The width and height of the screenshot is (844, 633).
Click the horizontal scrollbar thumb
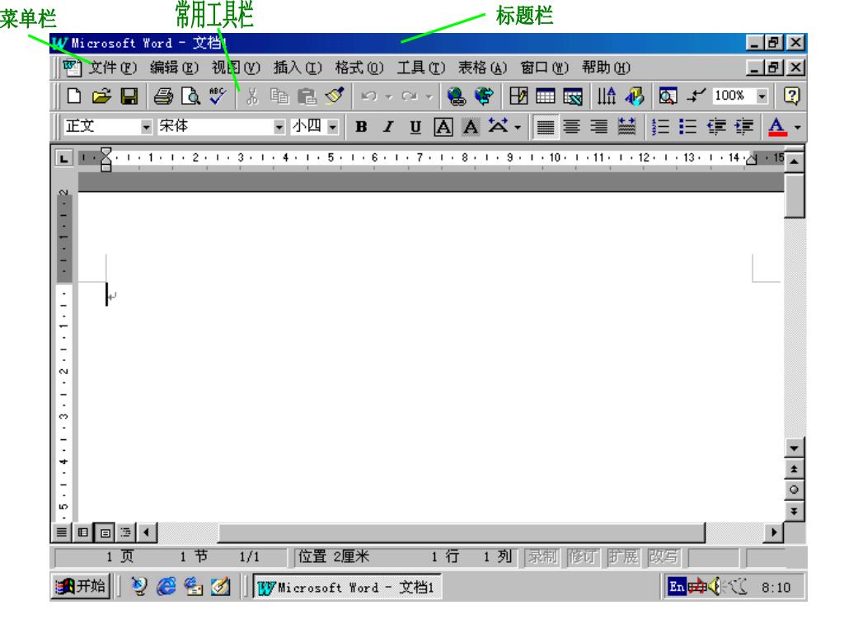point(462,532)
